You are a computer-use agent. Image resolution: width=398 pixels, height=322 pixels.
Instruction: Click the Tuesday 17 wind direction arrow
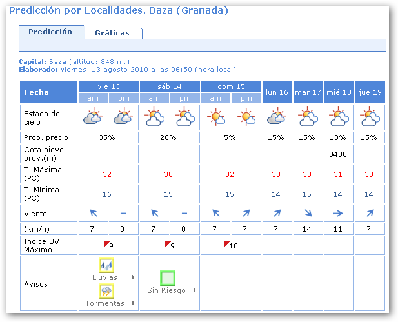pyautogui.click(x=308, y=212)
